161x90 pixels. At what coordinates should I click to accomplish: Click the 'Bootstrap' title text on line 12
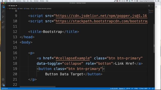53,32
